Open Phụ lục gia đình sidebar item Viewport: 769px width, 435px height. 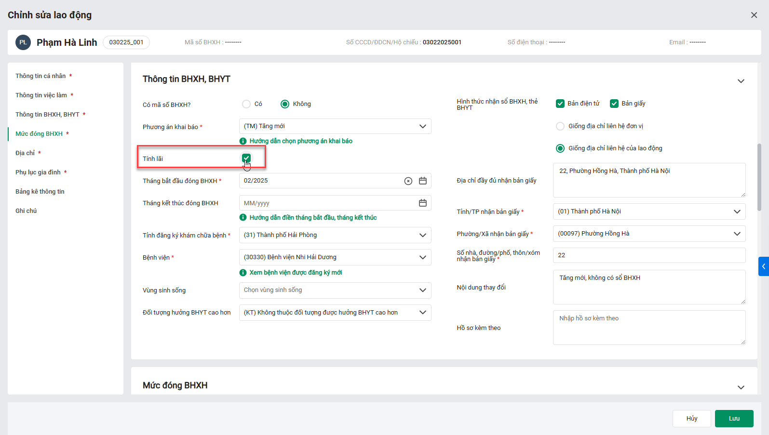38,172
